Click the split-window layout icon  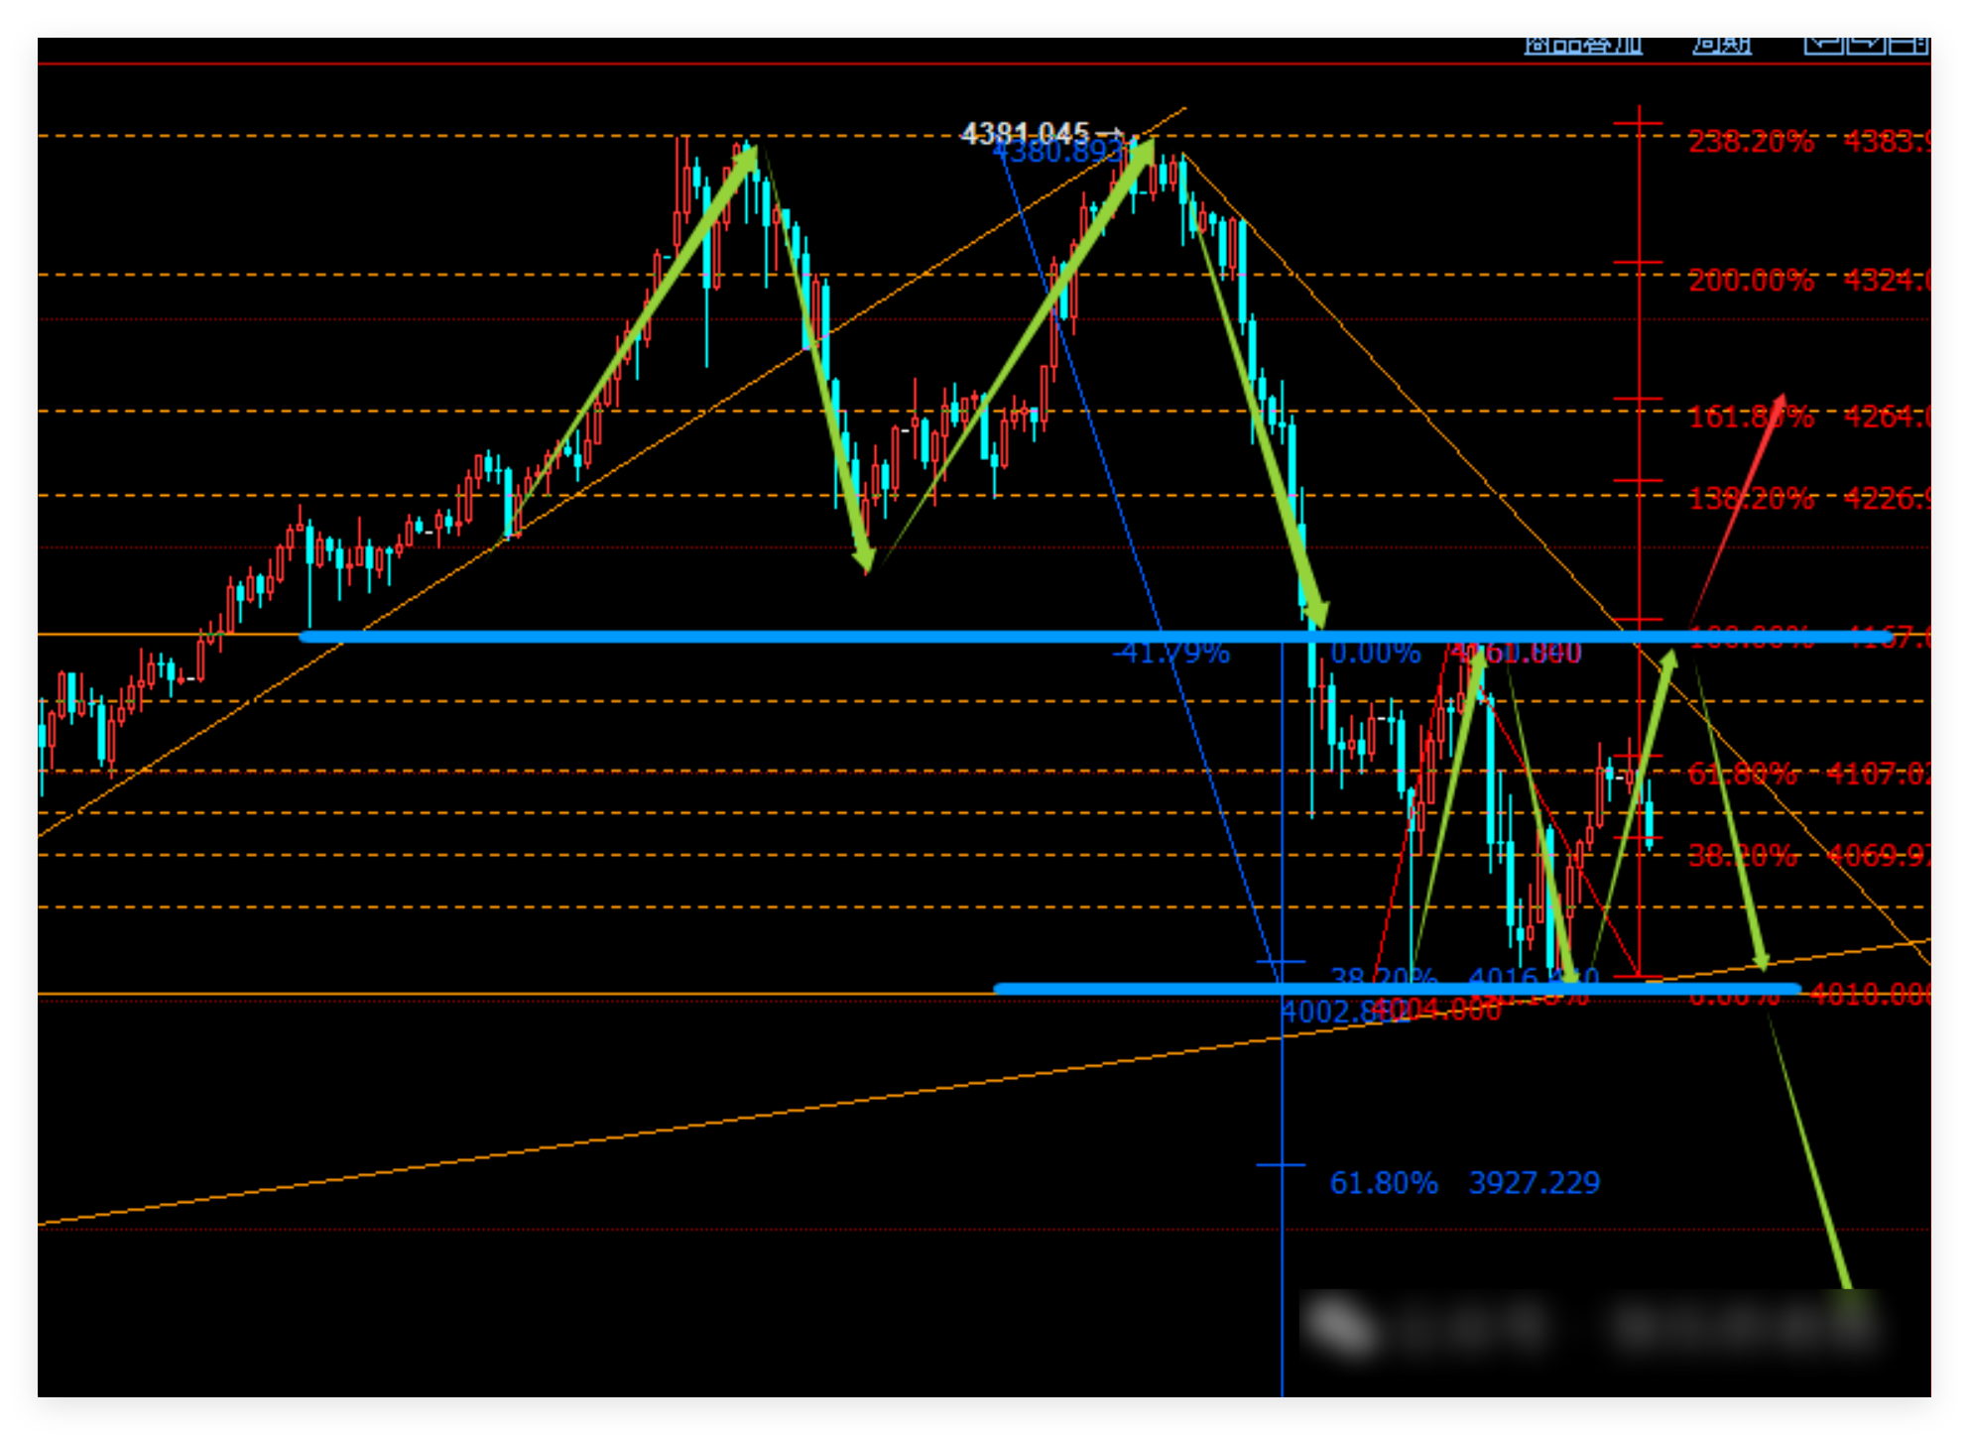[x=1907, y=45]
